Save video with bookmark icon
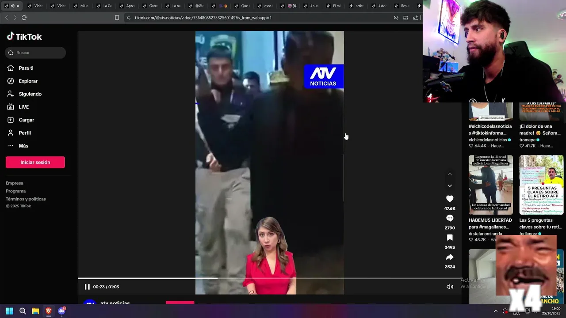566x318 pixels. pyautogui.click(x=450, y=238)
